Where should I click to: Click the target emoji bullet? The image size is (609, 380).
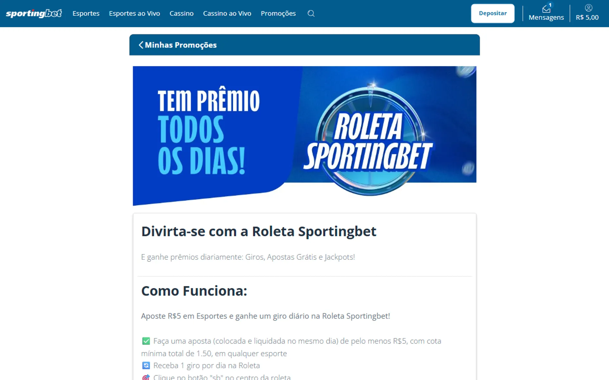146,377
